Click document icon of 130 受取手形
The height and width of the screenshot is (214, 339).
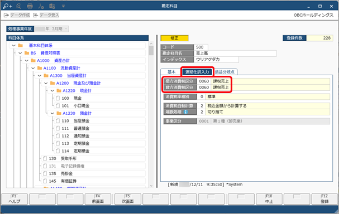click(x=45, y=158)
